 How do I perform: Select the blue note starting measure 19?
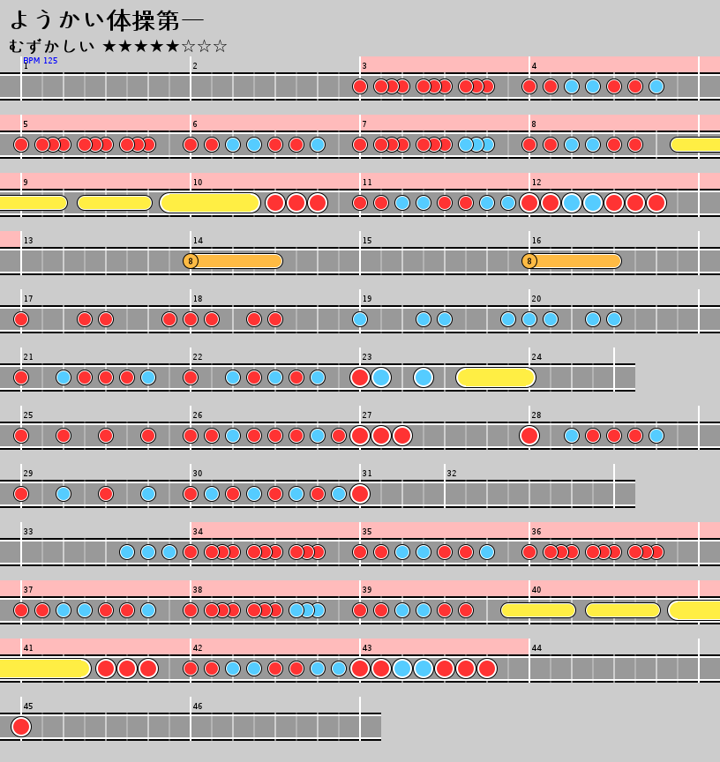point(360,319)
